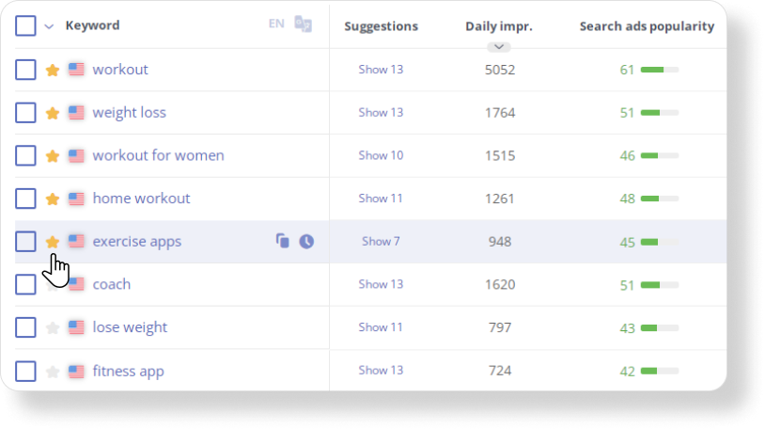Star the fitness app keyword

pos(53,371)
